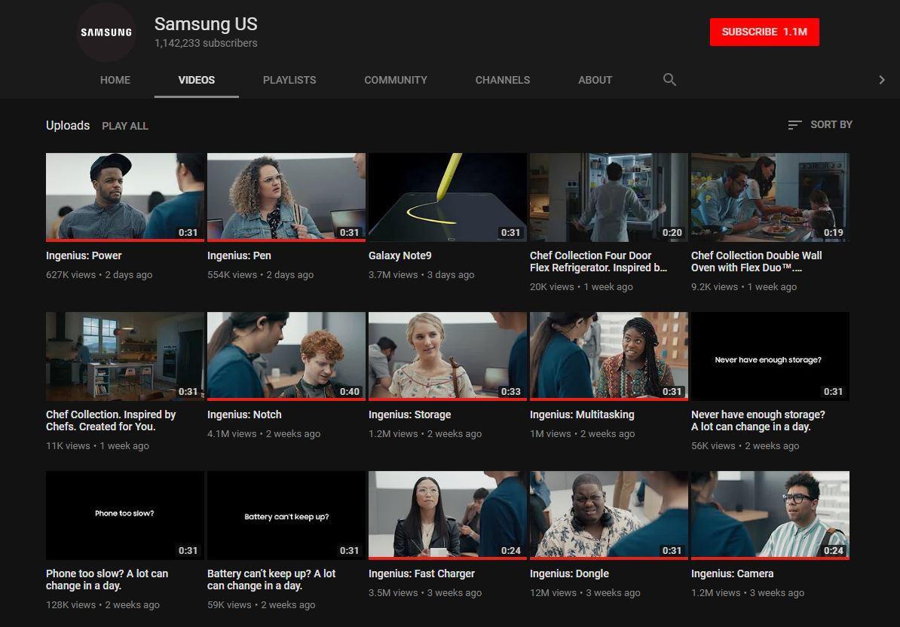Screen dimensions: 900x627
Task: Open the Ingenius: Camera video thumbnail
Action: coord(770,515)
